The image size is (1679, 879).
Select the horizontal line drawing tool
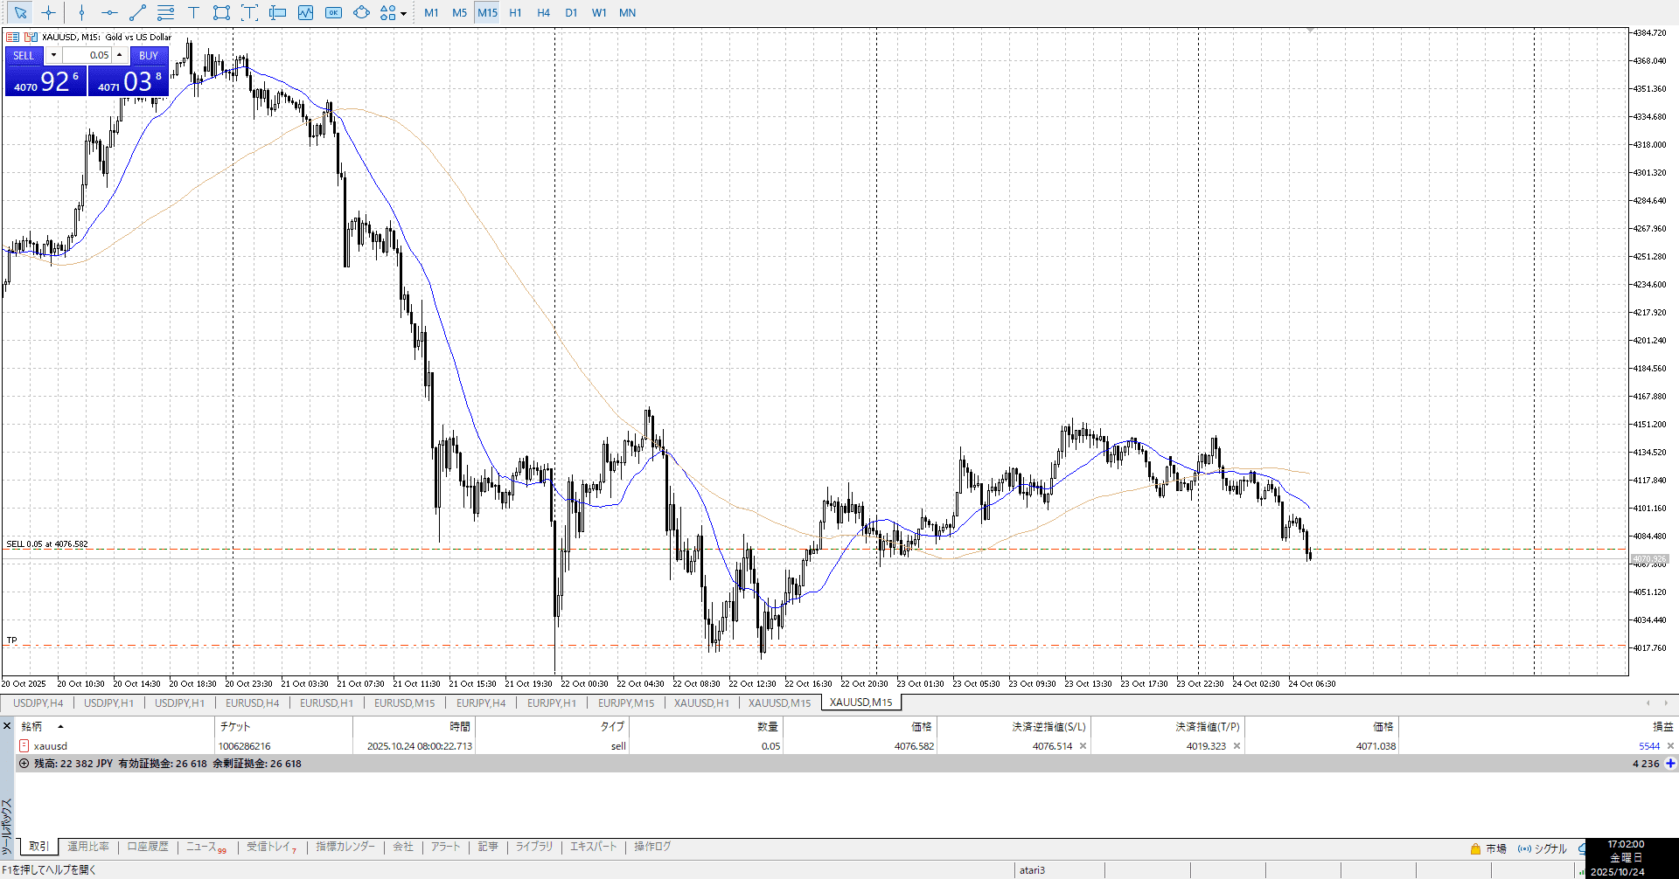(109, 12)
